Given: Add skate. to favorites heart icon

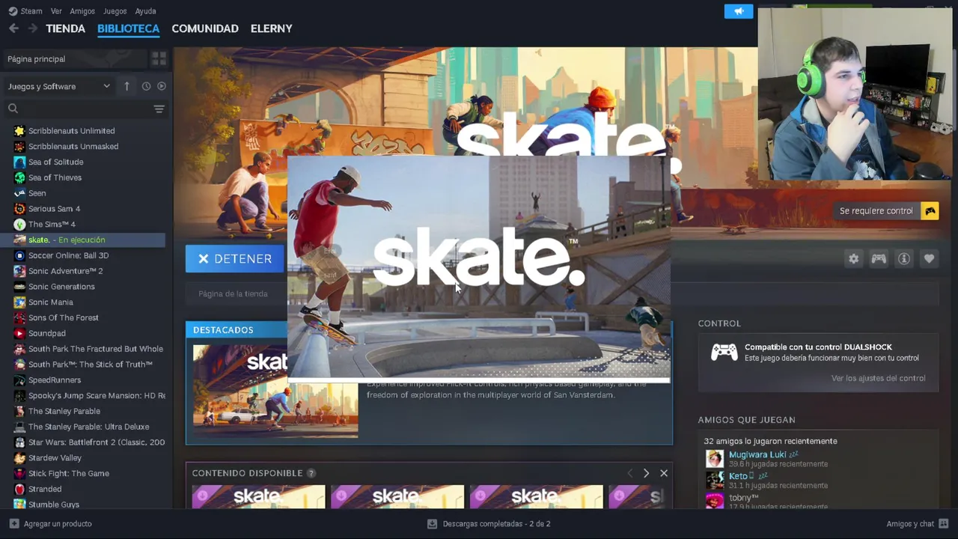Looking at the screenshot, I should coord(929,259).
